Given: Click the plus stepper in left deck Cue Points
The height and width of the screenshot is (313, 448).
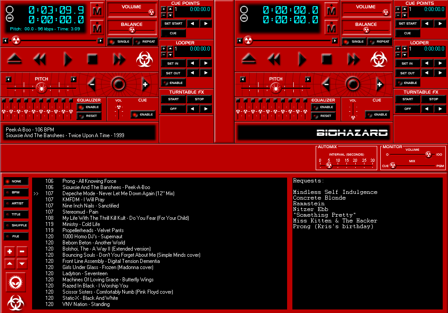Looking at the screenshot, I should pos(164,9).
